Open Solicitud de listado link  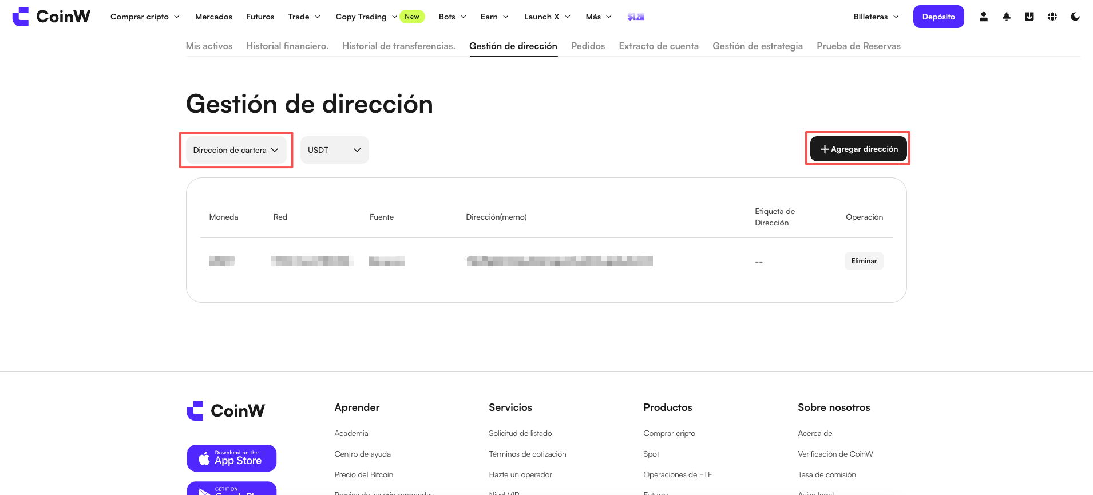tap(520, 433)
